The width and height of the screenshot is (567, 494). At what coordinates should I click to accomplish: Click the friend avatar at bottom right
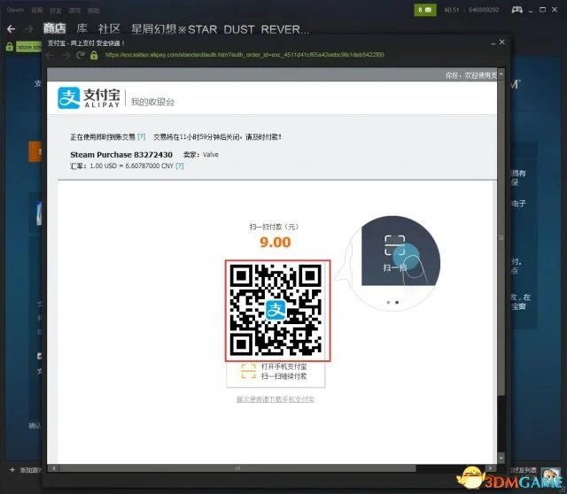tap(550, 475)
